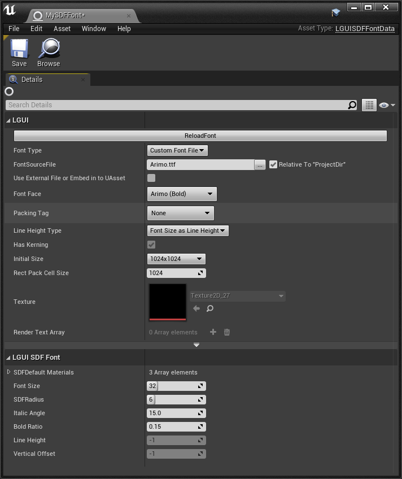This screenshot has width=402, height=479.
Task: Open the Help menu
Action: (124, 29)
